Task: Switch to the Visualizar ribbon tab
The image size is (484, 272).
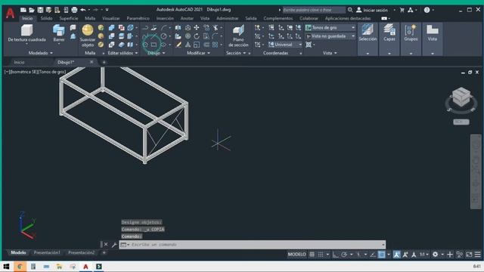Action: pyautogui.click(x=111, y=18)
